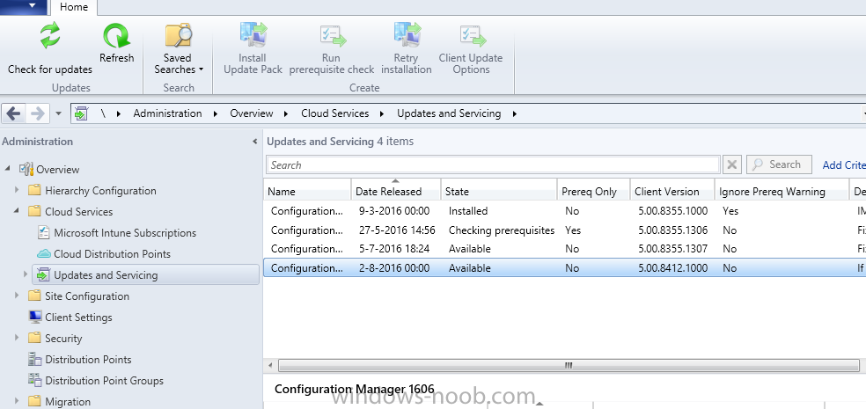This screenshot has height=409, width=866.
Task: Click the Client Settings monitor icon
Action: point(35,318)
